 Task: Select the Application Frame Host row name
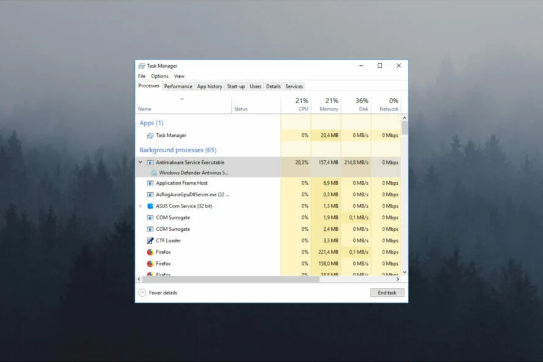point(182,183)
